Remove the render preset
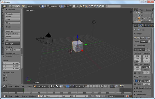Image resolution: width=155 pixels, height=99 pixels. click(149, 50)
